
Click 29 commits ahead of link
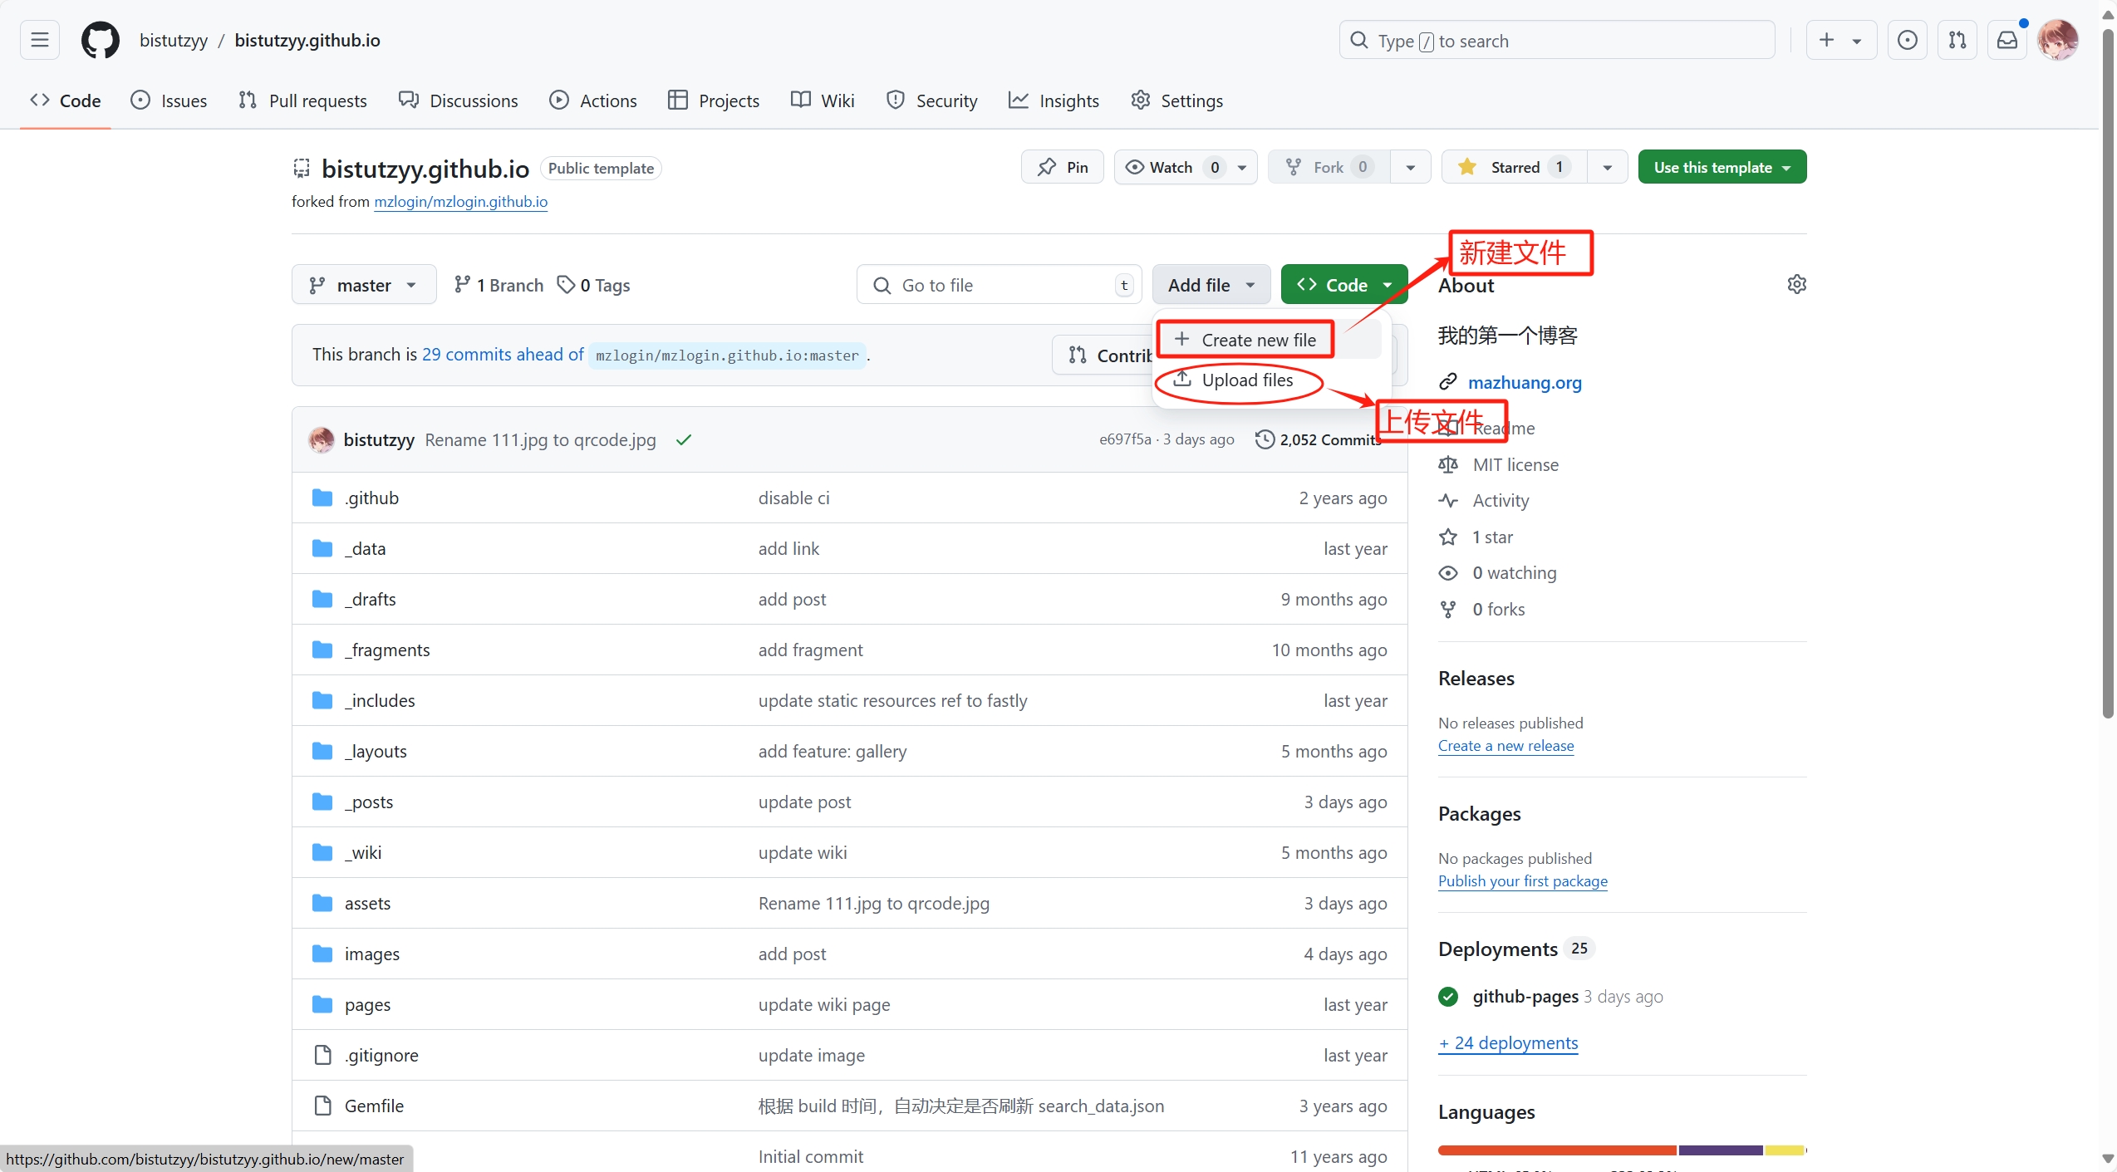[x=503, y=355]
